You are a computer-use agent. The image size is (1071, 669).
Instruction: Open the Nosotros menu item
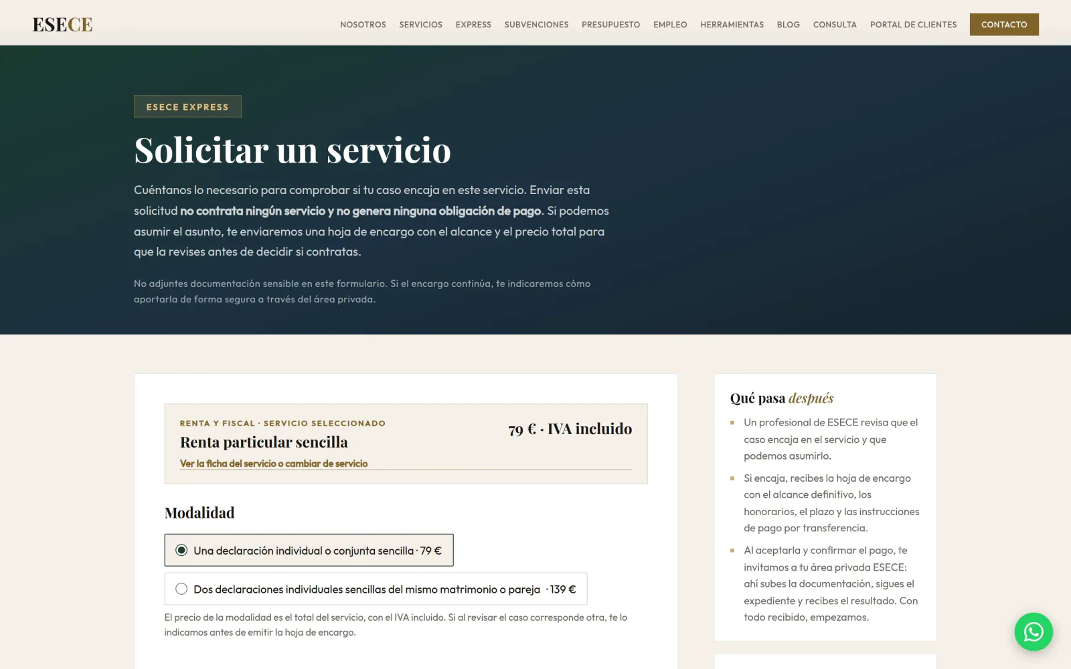pyautogui.click(x=363, y=25)
